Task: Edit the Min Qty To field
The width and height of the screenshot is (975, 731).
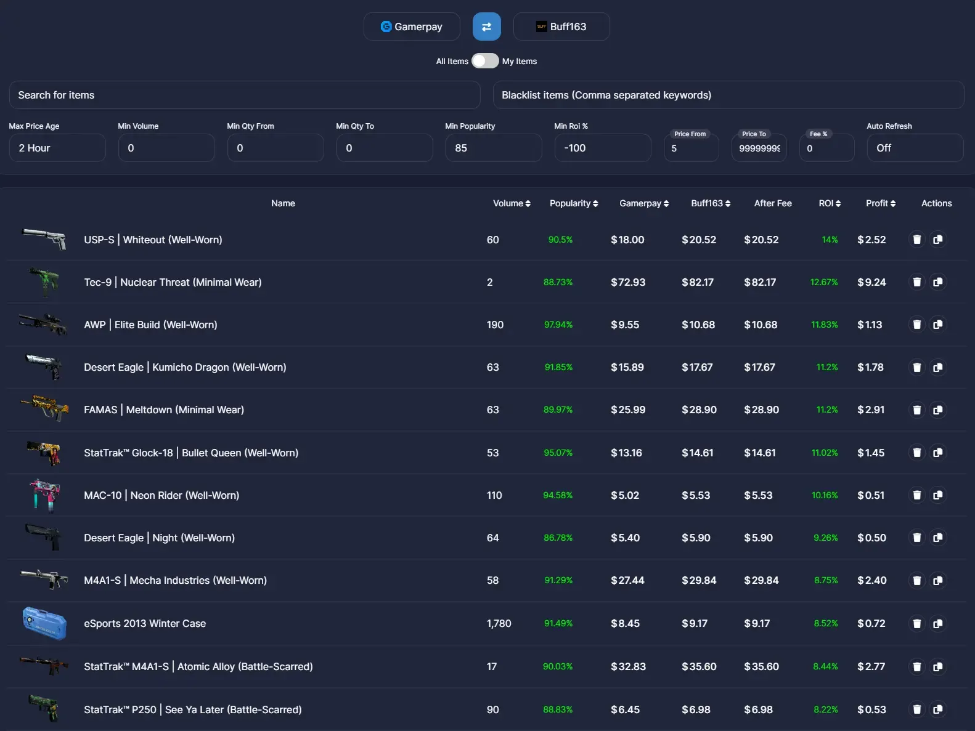Action: pyautogui.click(x=385, y=148)
